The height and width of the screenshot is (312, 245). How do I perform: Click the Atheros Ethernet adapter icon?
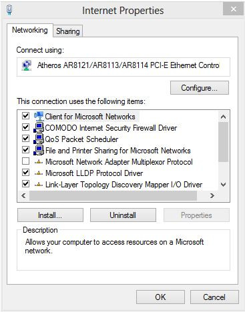(27, 65)
